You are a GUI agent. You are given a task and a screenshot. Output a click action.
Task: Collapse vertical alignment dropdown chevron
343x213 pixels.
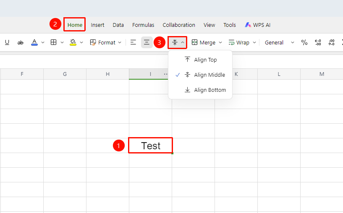point(183,42)
